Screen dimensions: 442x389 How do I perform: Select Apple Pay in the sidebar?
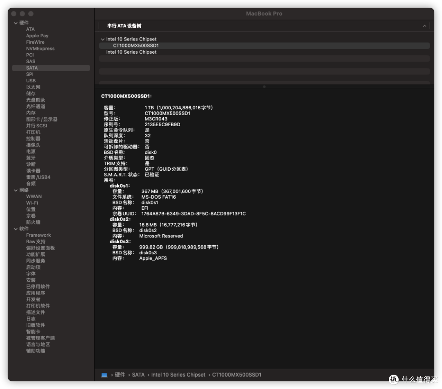38,36
